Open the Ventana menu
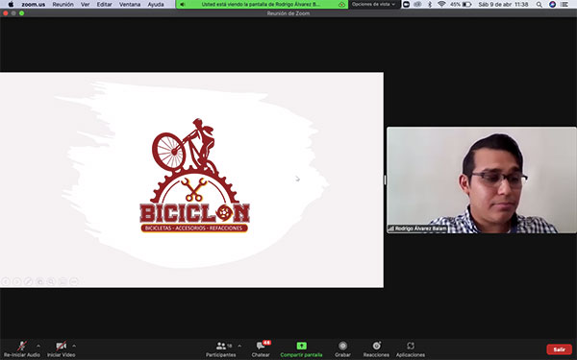The image size is (577, 360). 130,5
